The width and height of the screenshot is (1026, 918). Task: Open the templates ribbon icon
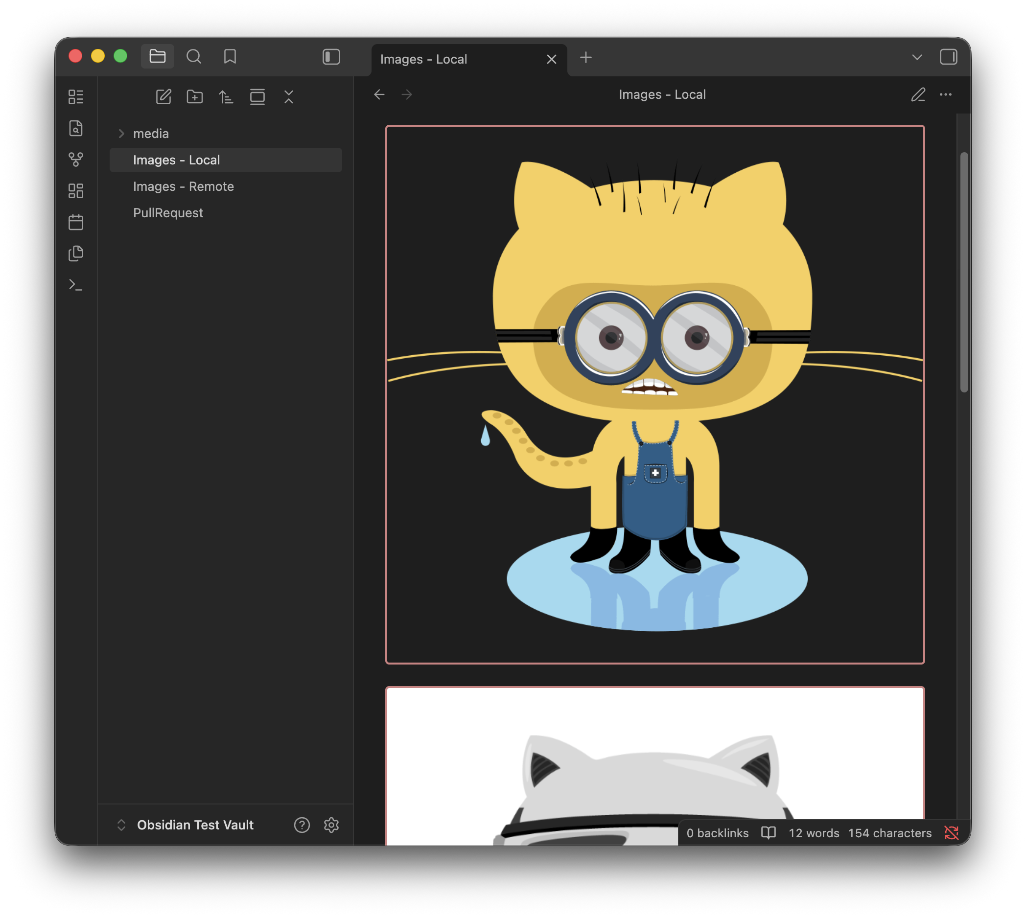pyautogui.click(x=76, y=253)
